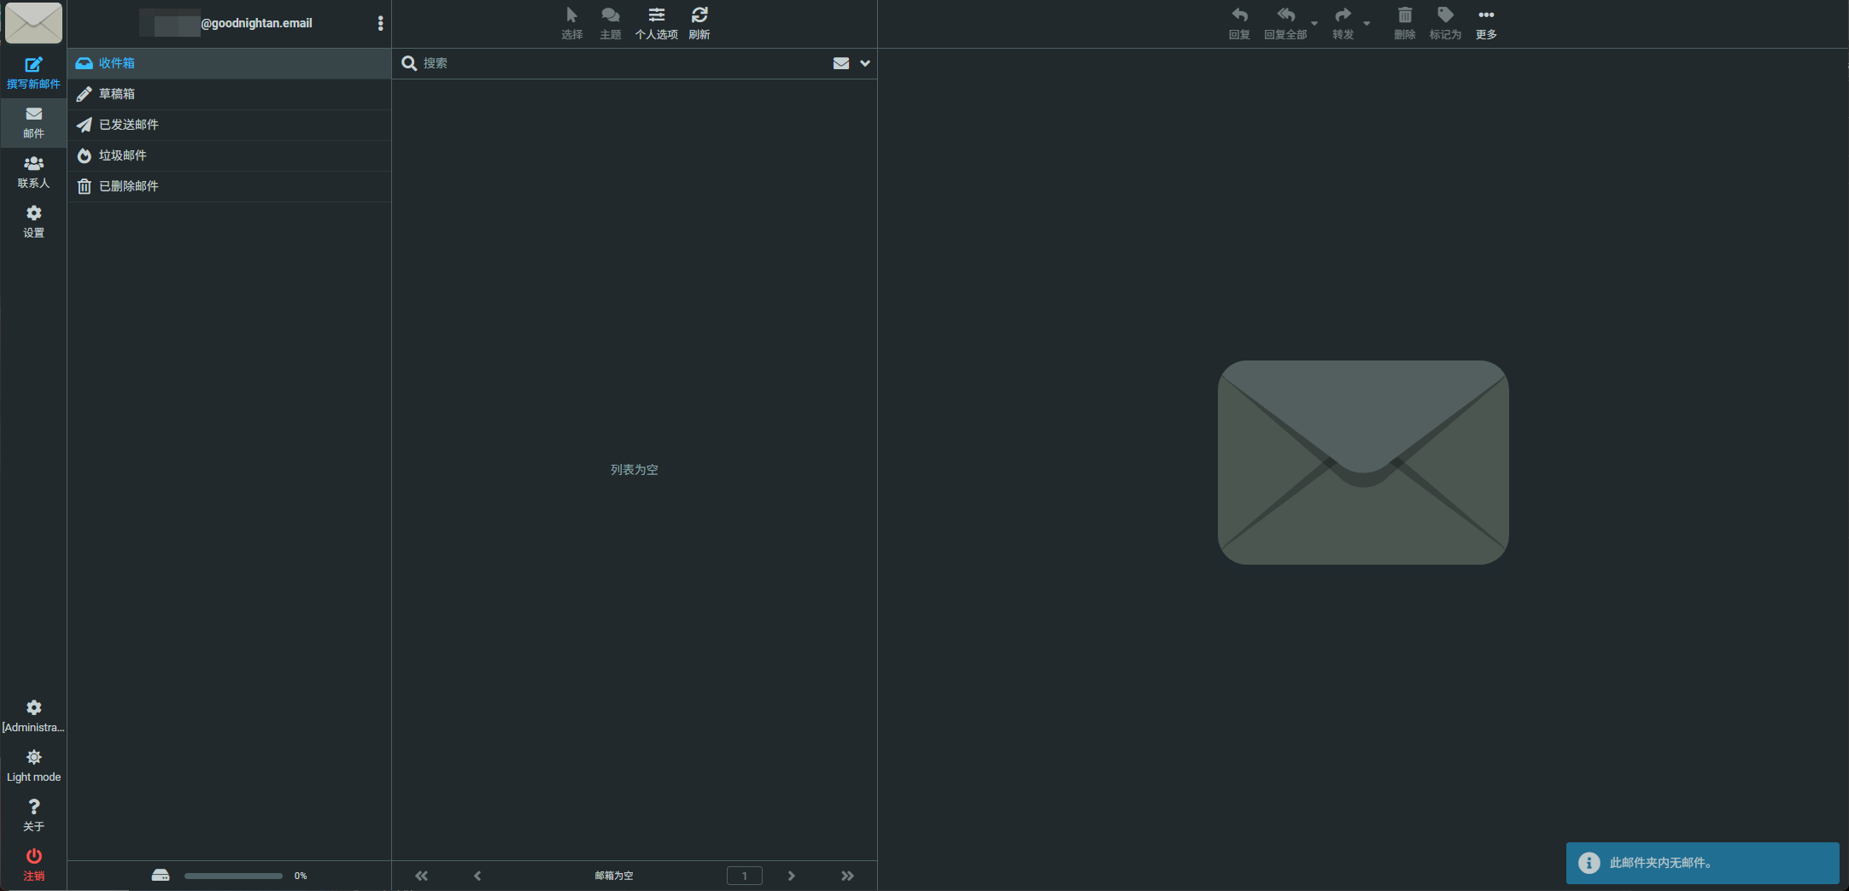This screenshot has width=1849, height=891.
Task: Open account menu via vertical three dots
Action: (380, 23)
